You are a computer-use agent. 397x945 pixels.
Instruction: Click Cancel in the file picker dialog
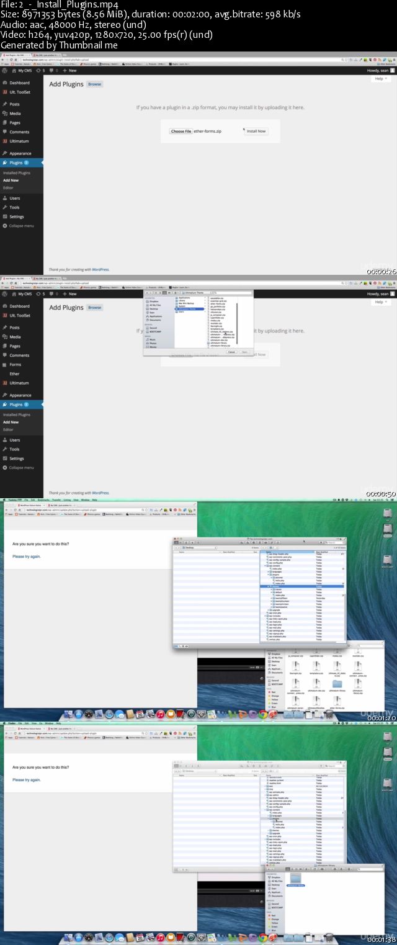click(x=231, y=352)
